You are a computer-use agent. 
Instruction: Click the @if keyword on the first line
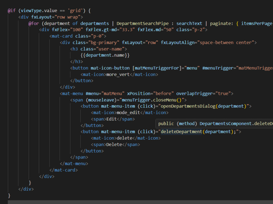(12, 11)
